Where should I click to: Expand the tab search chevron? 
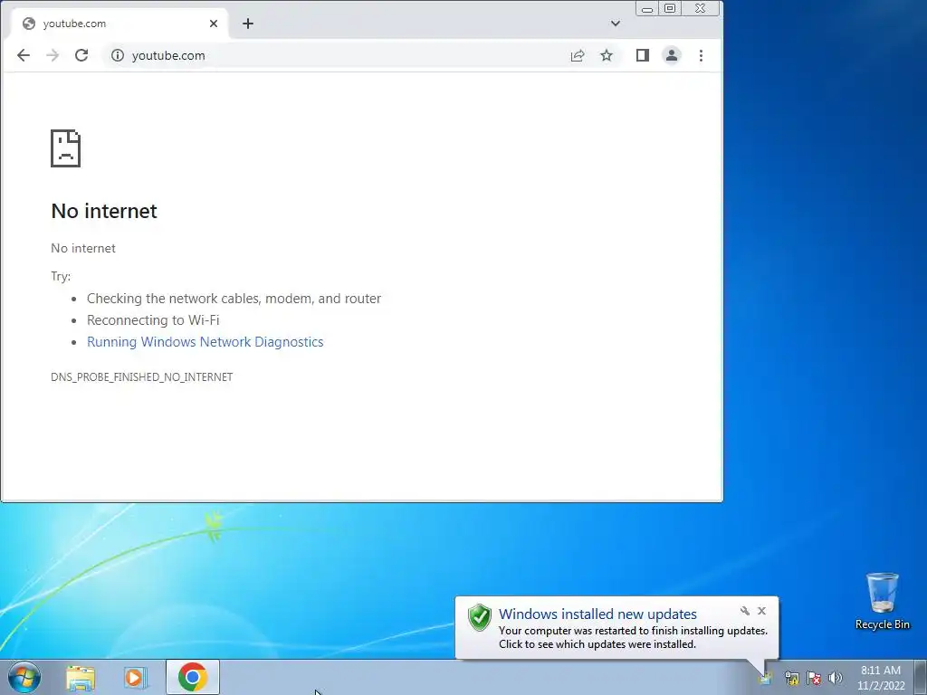tap(616, 24)
